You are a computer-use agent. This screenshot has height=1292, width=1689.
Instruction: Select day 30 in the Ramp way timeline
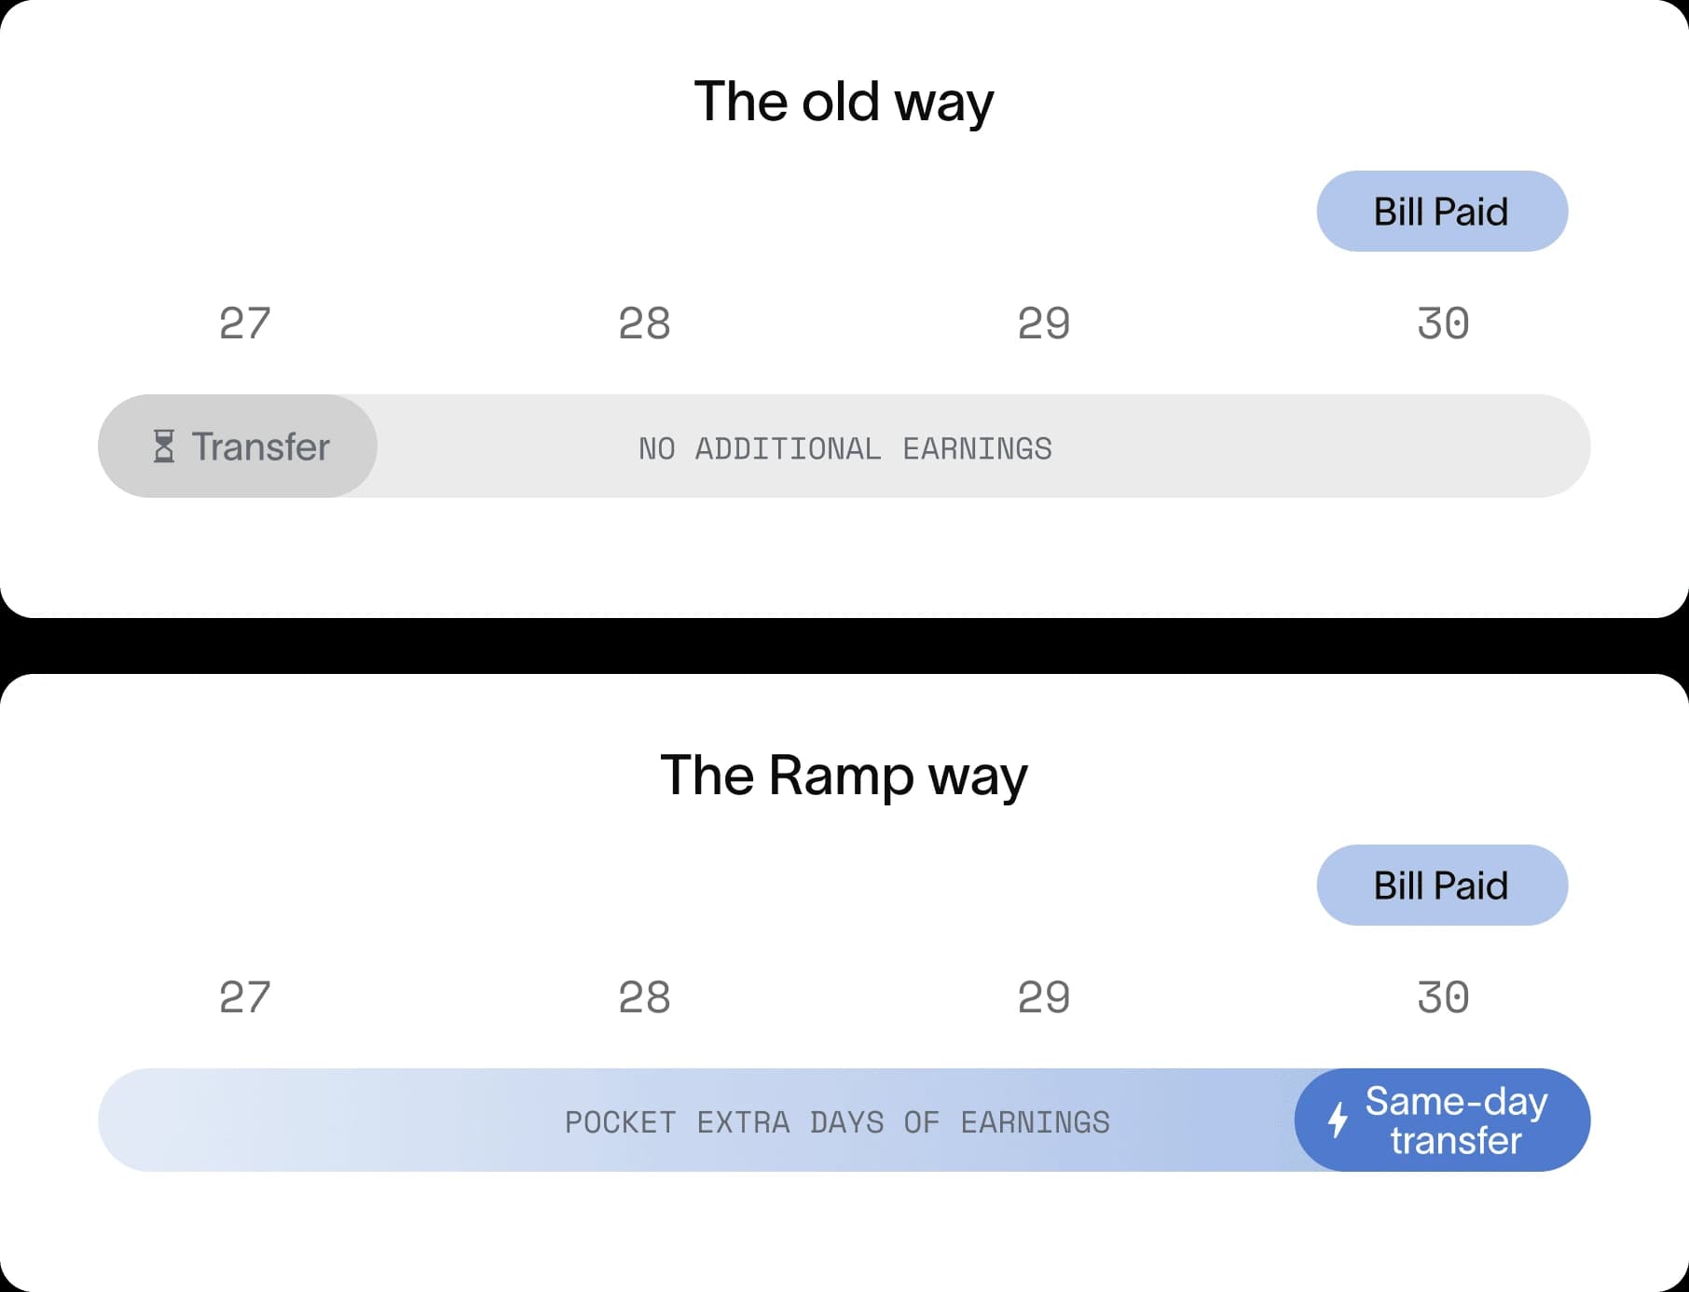(x=1443, y=997)
